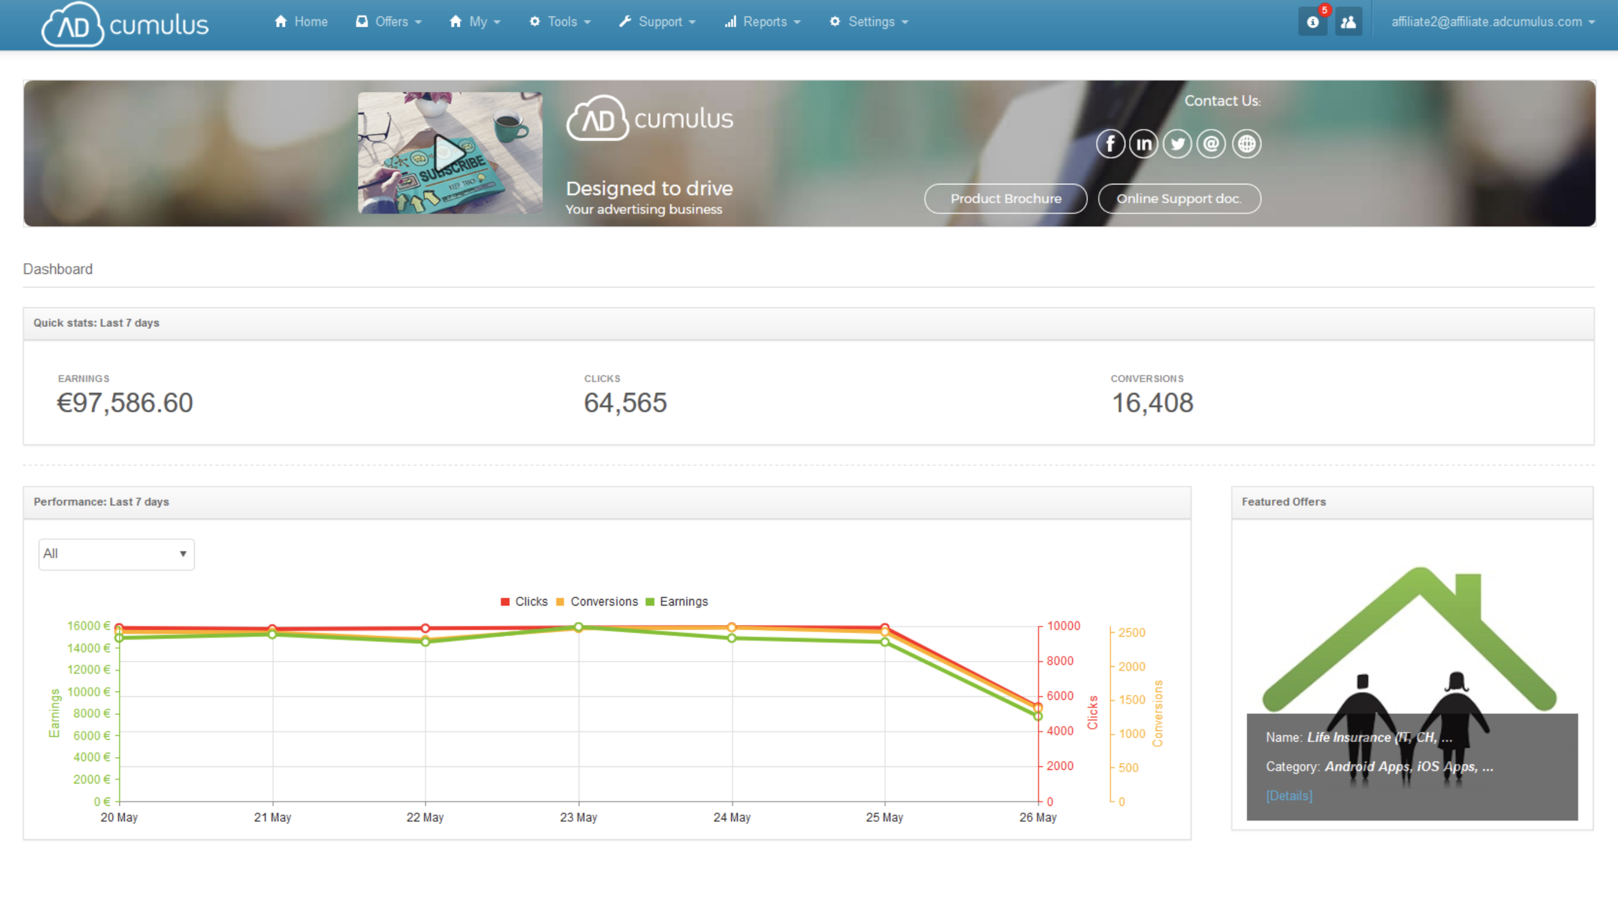The height and width of the screenshot is (900, 1618).
Task: Open the Online Support doc. button
Action: click(x=1179, y=199)
